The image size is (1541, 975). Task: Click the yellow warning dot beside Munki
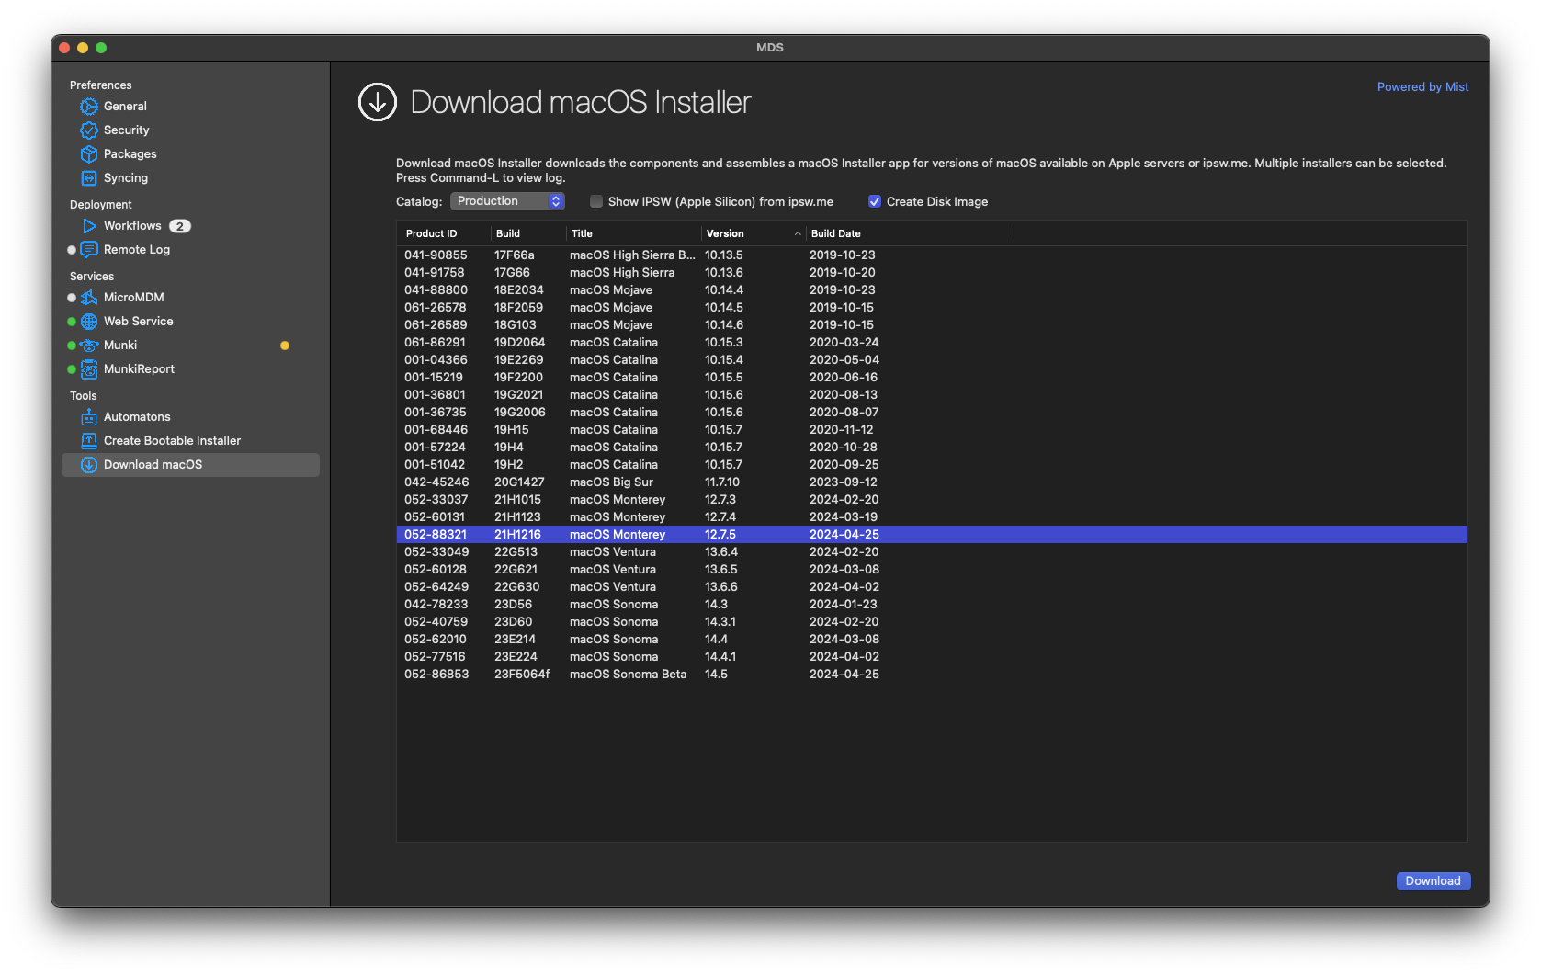click(x=285, y=346)
